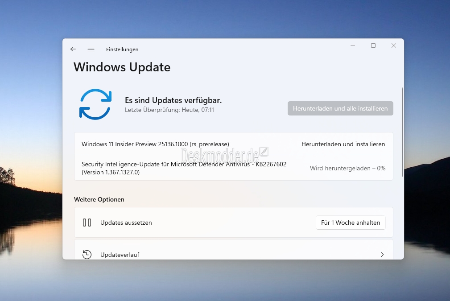
Task: Click Herunterladen und installieren for Insider Preview
Action: 343,144
